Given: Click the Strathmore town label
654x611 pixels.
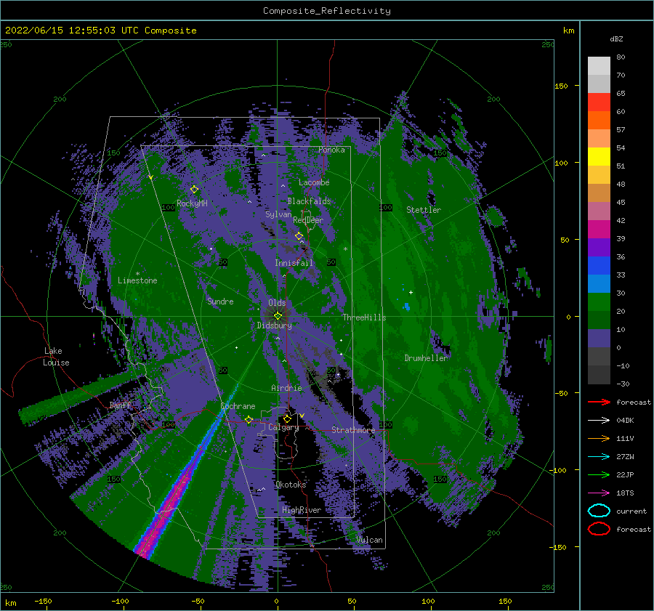Looking at the screenshot, I should pyautogui.click(x=353, y=430).
